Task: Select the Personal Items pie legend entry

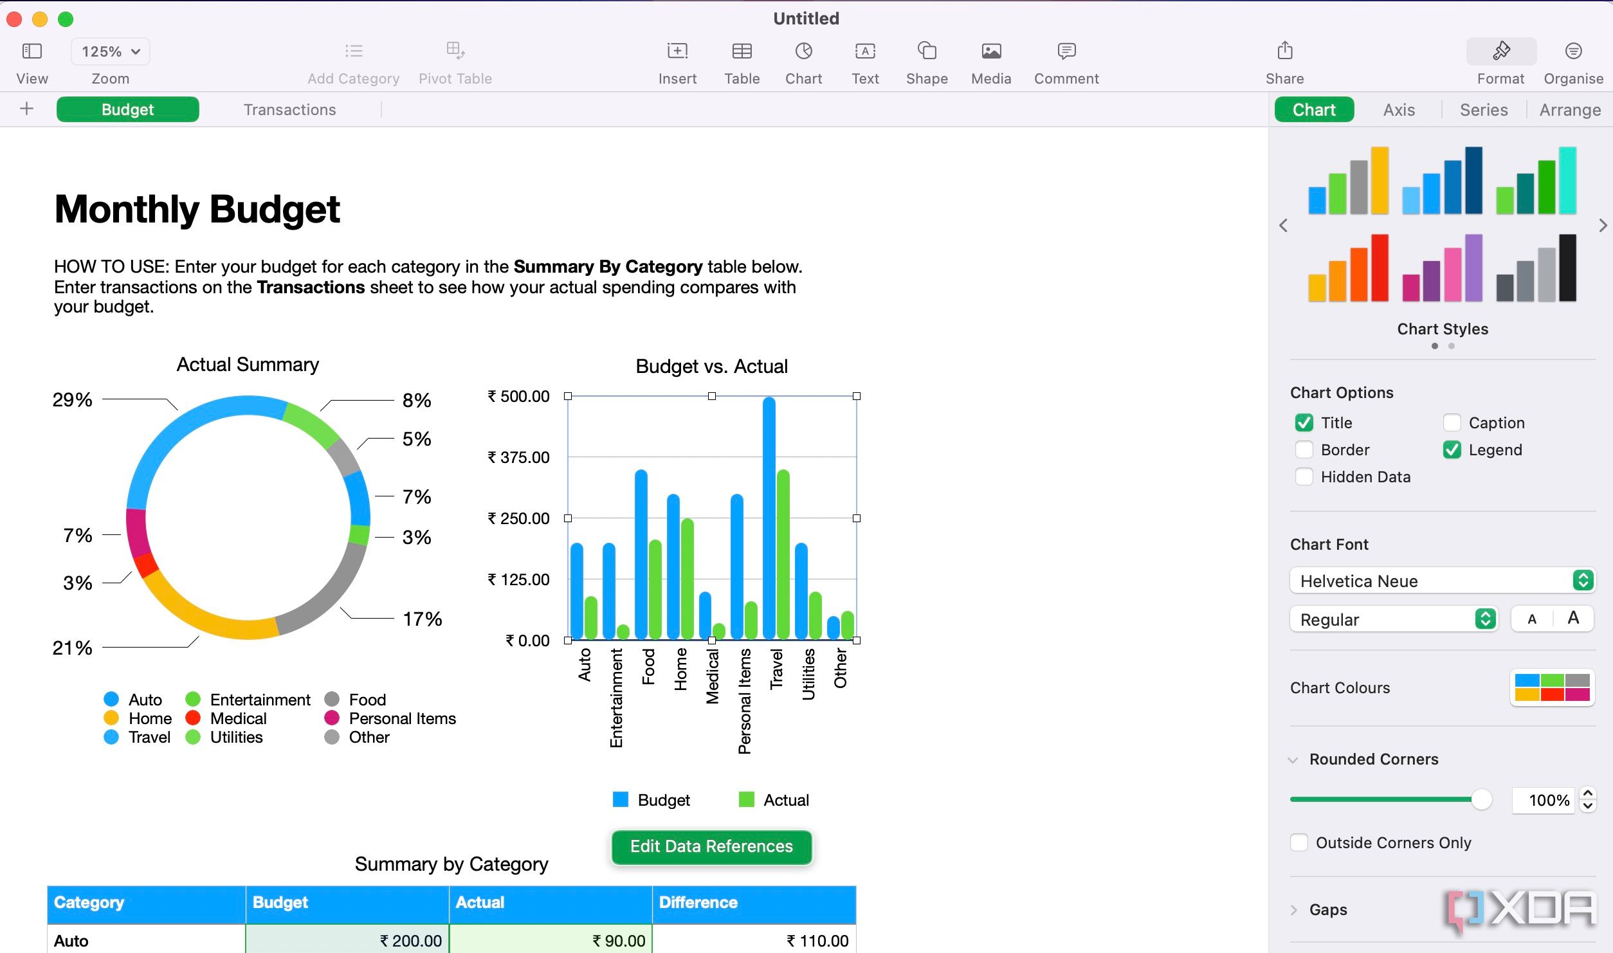Action: point(390,718)
